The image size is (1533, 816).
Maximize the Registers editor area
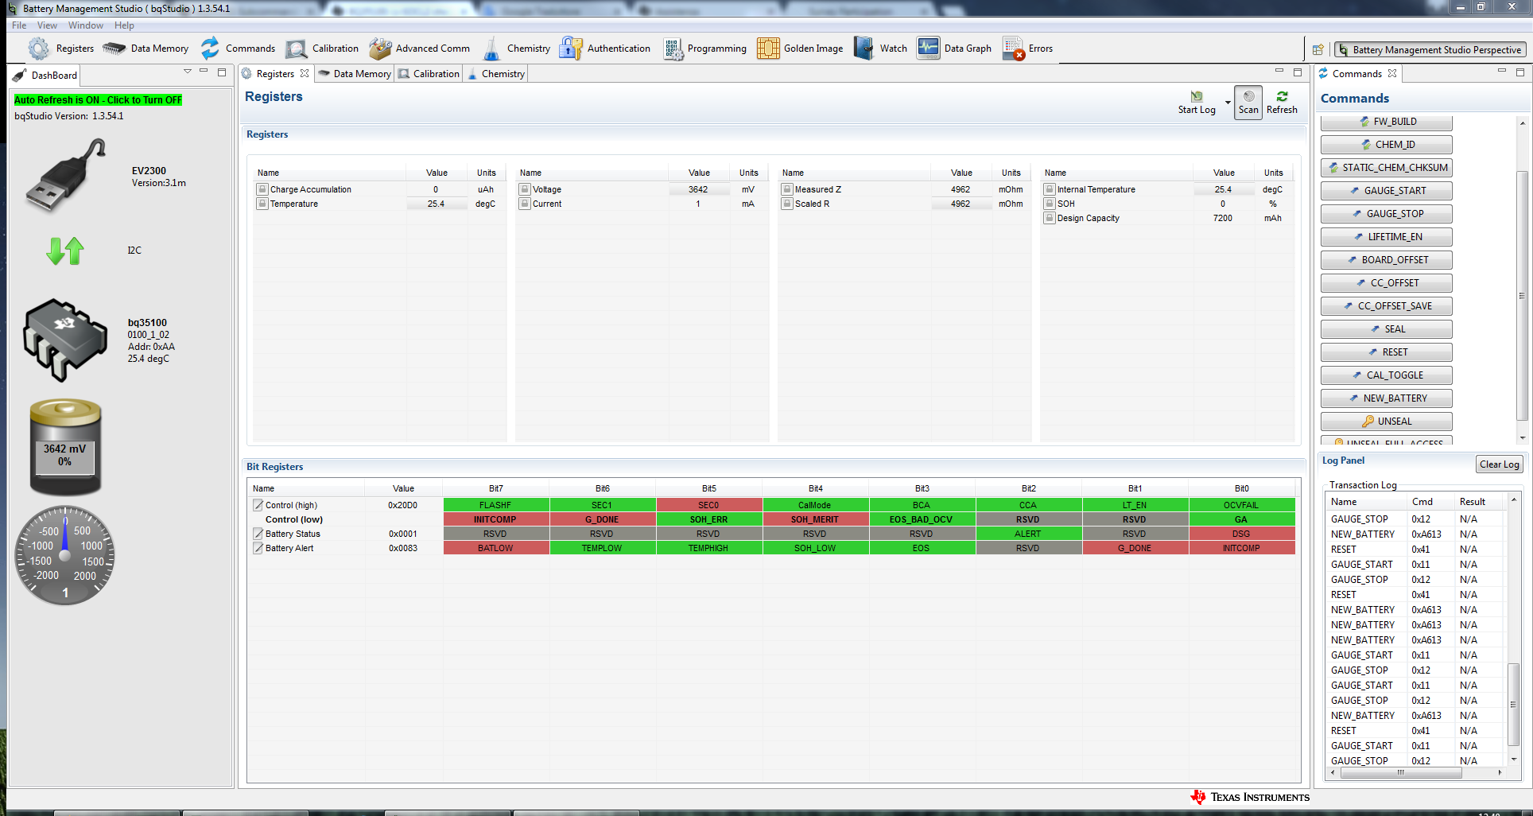pyautogui.click(x=1298, y=72)
